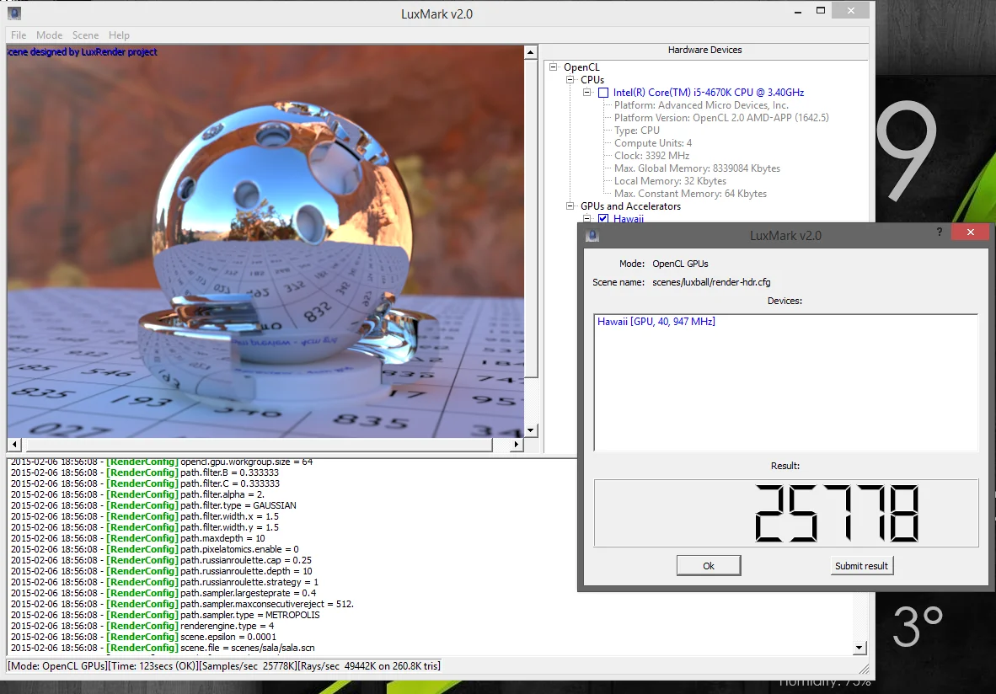Select the 'Max. Constant Memory: 64 Kbytes' row
The height and width of the screenshot is (694, 996).
coord(690,194)
